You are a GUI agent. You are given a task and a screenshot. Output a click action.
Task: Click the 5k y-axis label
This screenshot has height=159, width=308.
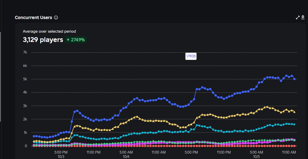(x=25, y=79)
